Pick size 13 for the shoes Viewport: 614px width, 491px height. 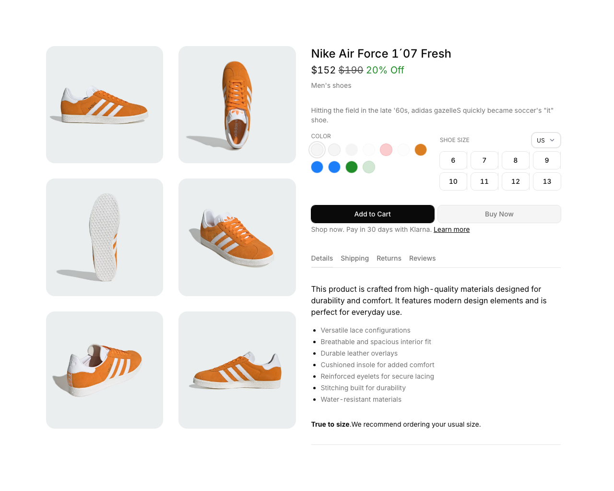coord(546,181)
